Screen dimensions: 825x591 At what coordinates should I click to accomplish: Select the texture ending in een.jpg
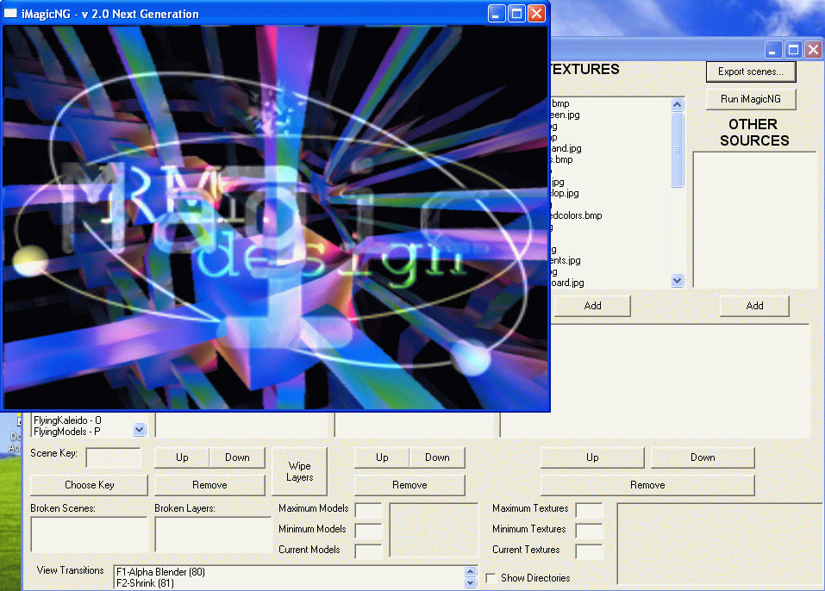click(x=565, y=115)
